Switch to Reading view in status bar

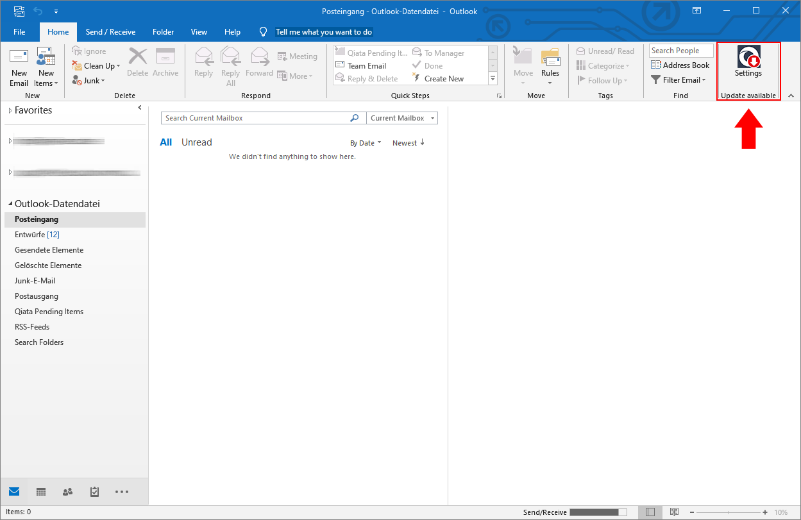click(674, 512)
